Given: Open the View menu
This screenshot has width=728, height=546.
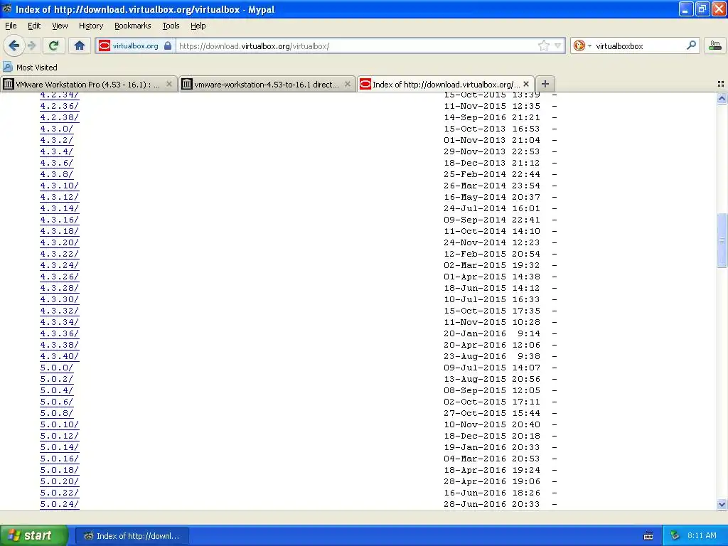Looking at the screenshot, I should pyautogui.click(x=60, y=26).
